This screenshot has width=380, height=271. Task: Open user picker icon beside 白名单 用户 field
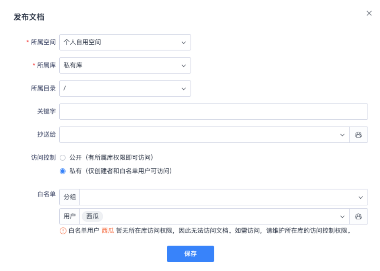point(358,216)
